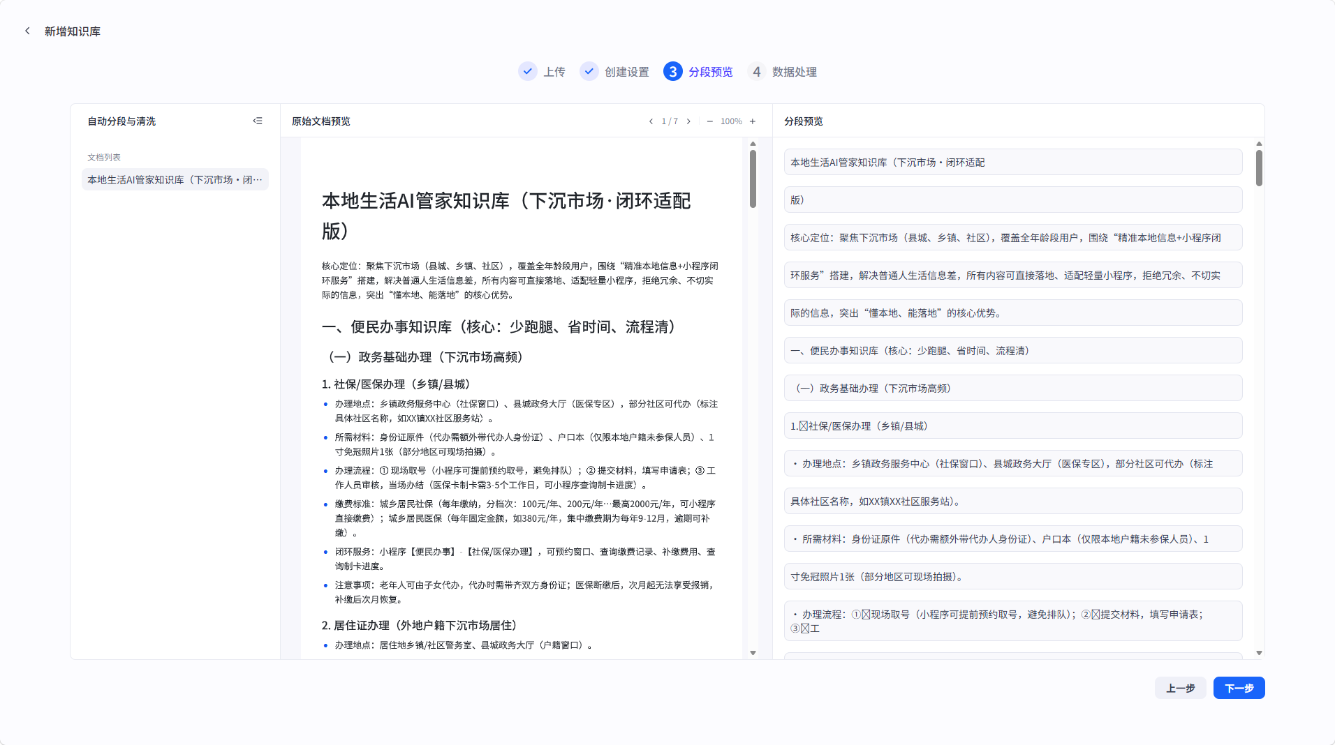The image size is (1335, 745).
Task: Select segment starting with 办理地点：乡镇政务服务中心
Action: pos(1013,463)
